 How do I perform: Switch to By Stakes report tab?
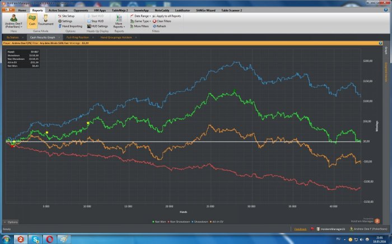[x=12, y=37]
